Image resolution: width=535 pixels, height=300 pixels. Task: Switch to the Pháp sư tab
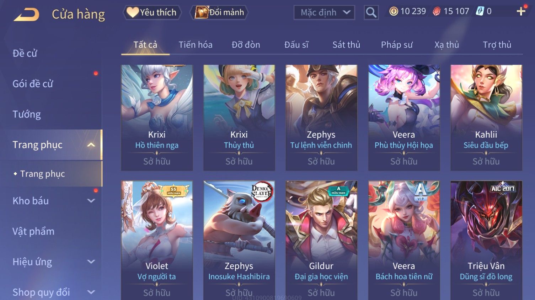pos(397,45)
